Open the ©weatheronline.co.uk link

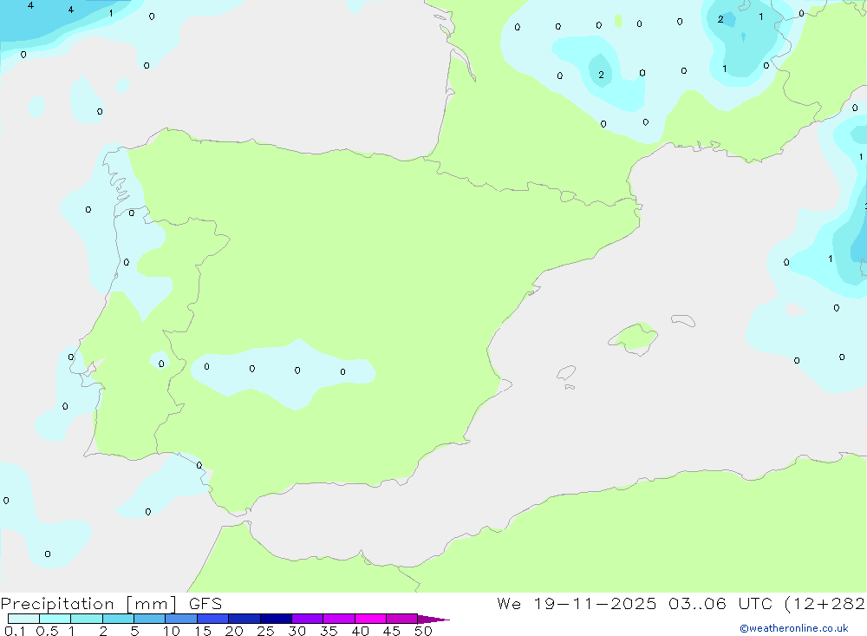pos(794,628)
